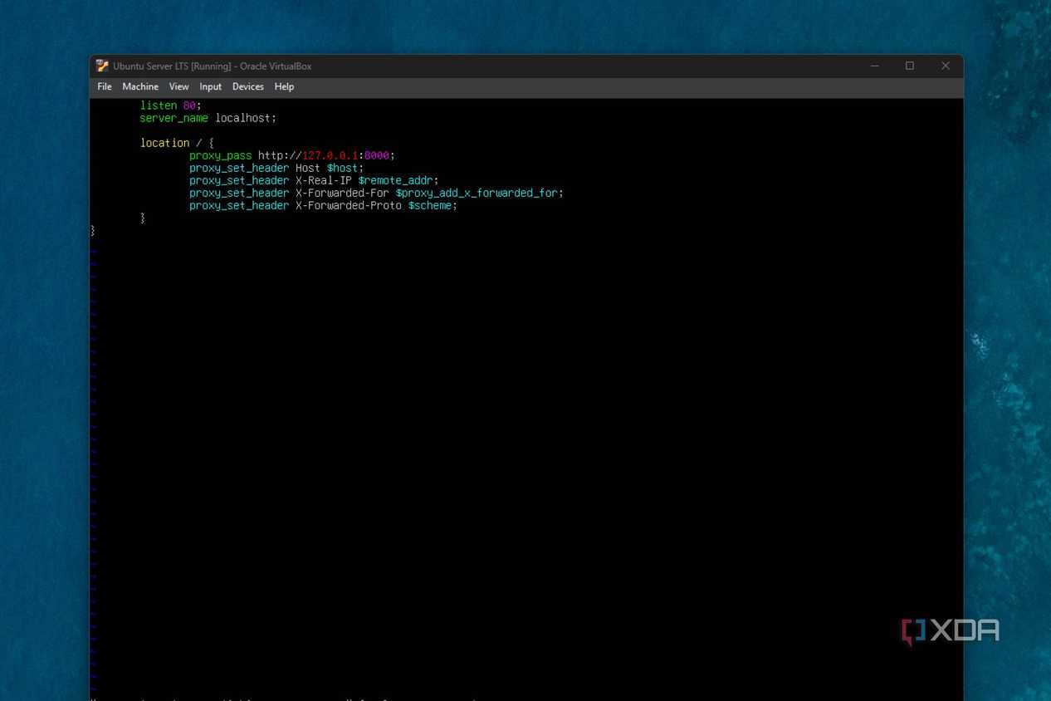Click the '$scheme;' variable

click(x=433, y=205)
